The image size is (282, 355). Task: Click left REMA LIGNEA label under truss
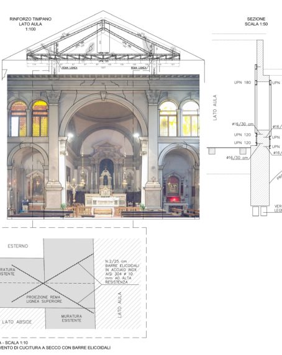tap(70, 68)
